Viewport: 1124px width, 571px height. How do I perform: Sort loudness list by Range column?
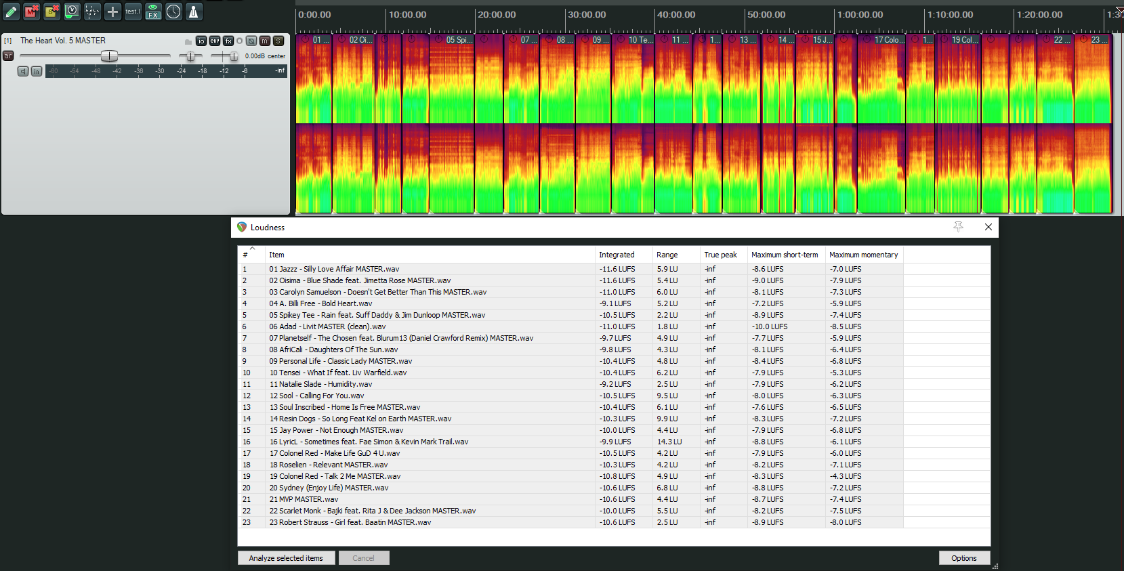[x=667, y=255]
